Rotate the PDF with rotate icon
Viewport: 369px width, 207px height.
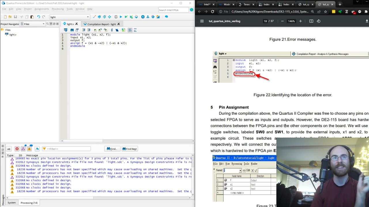pos(319,21)
